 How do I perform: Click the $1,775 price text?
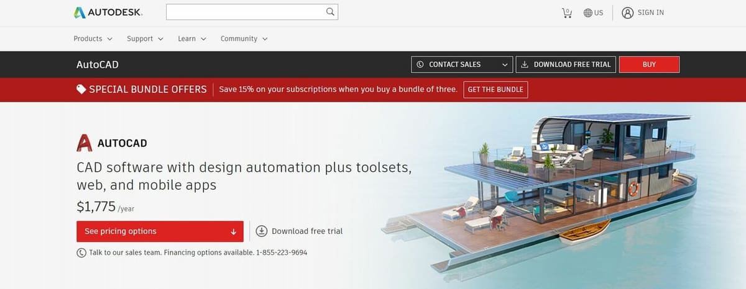click(96, 207)
